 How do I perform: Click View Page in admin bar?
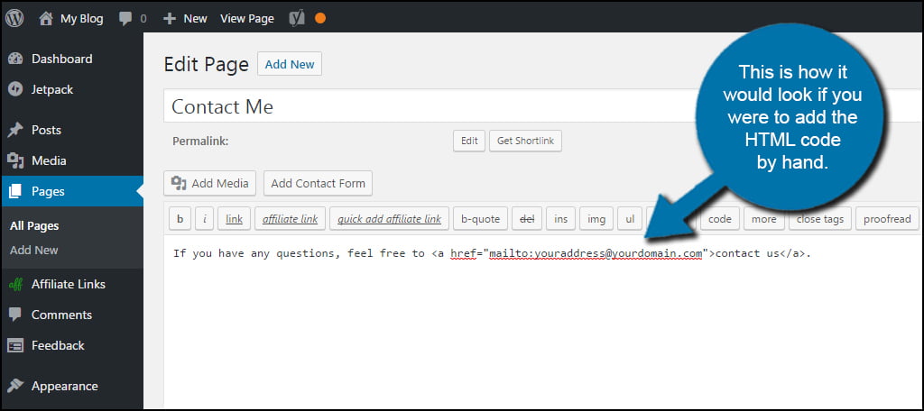247,19
